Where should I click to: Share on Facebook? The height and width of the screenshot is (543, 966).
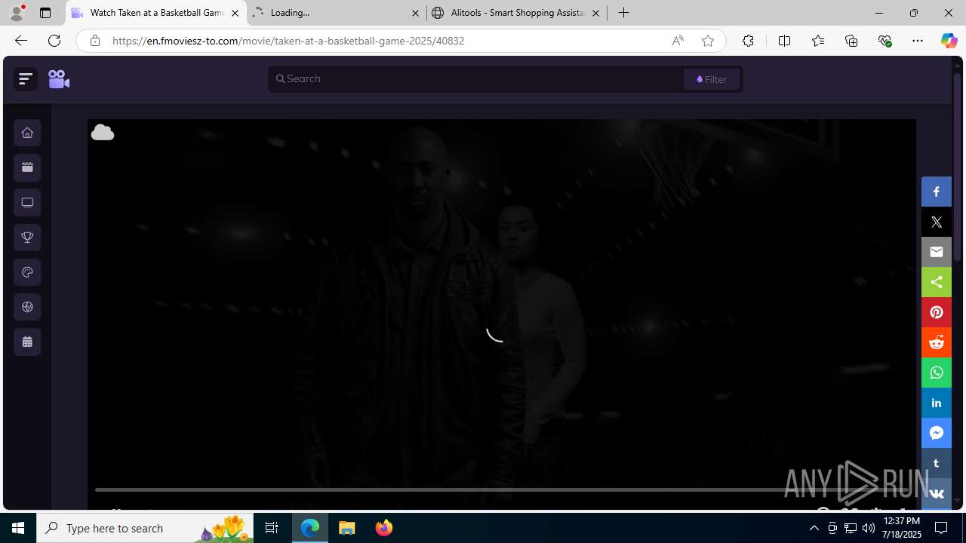[x=937, y=192]
